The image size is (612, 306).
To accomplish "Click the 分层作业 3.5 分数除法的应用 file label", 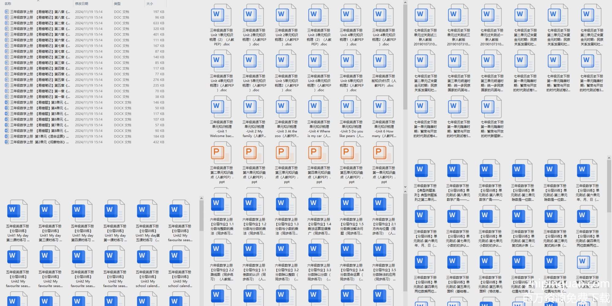I will (x=384, y=272).
